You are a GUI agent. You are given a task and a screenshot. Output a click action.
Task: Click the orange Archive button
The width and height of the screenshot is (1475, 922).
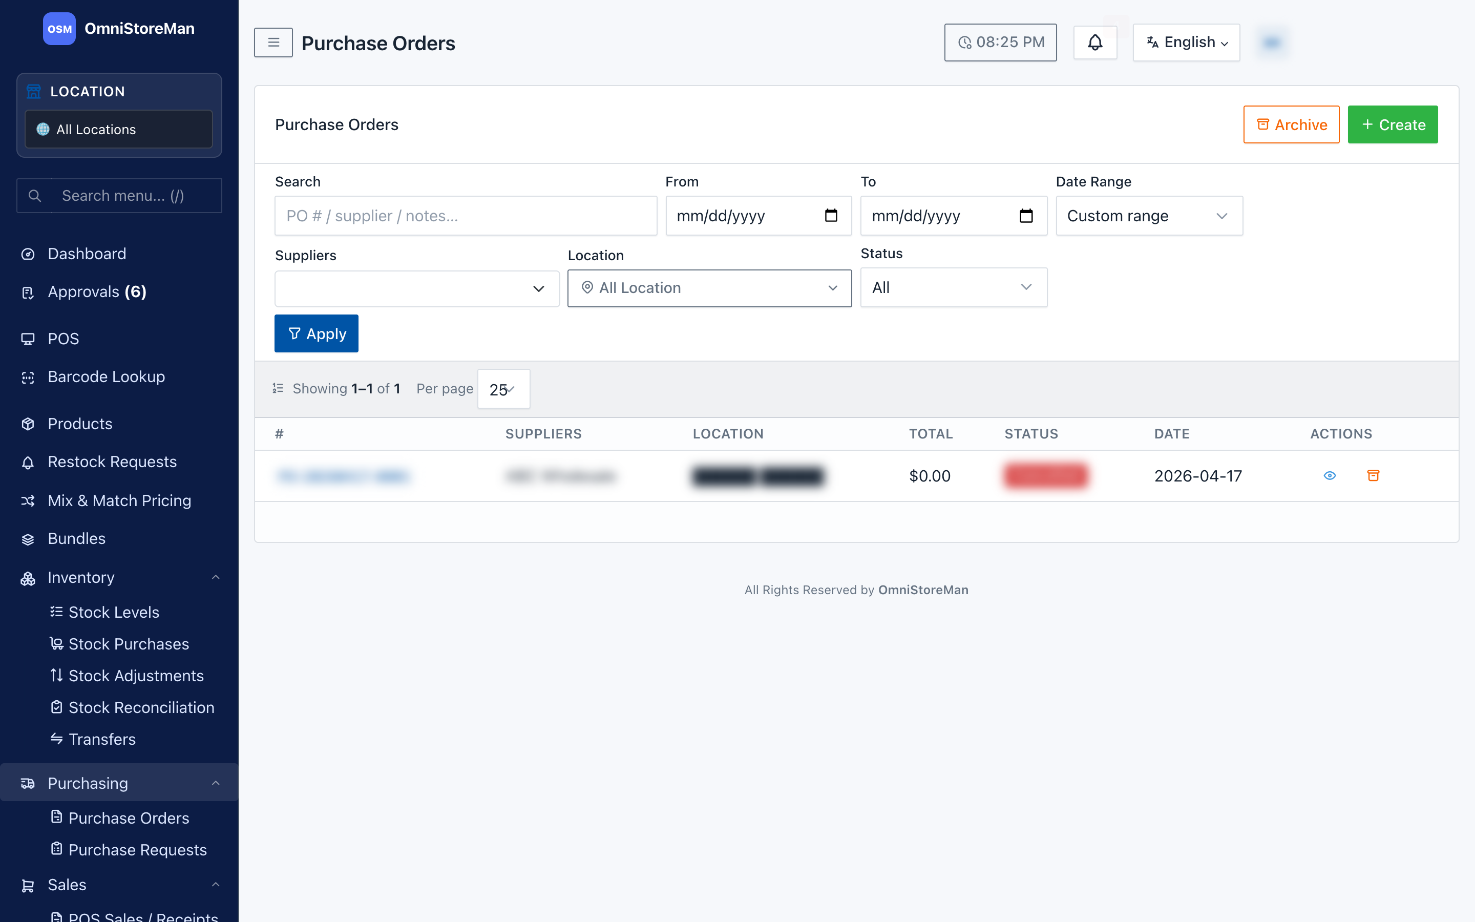pos(1291,124)
